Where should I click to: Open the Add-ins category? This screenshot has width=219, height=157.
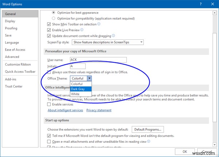pos(20,79)
